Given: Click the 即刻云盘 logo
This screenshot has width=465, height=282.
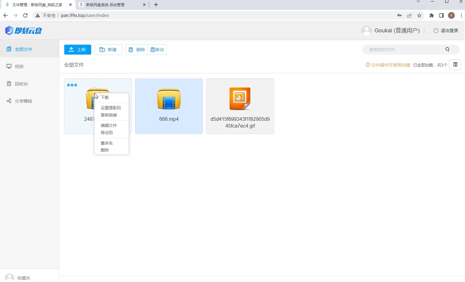Looking at the screenshot, I should [x=23, y=31].
